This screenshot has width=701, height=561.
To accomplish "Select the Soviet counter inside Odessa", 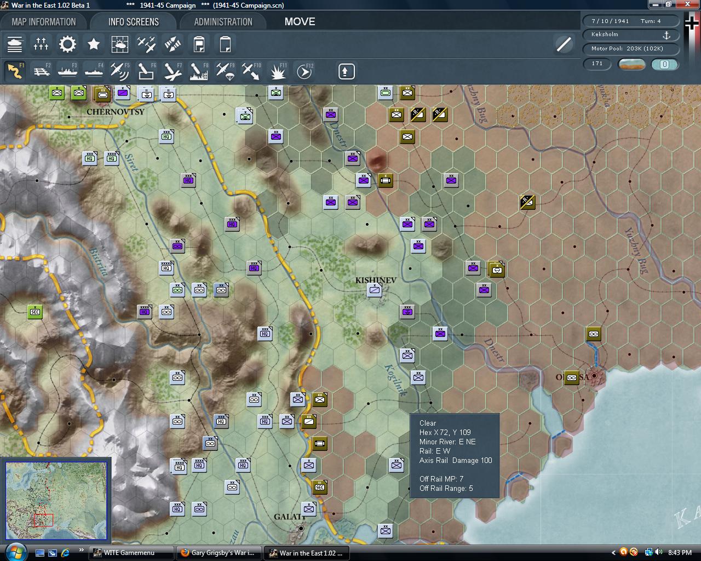I will click(x=572, y=377).
